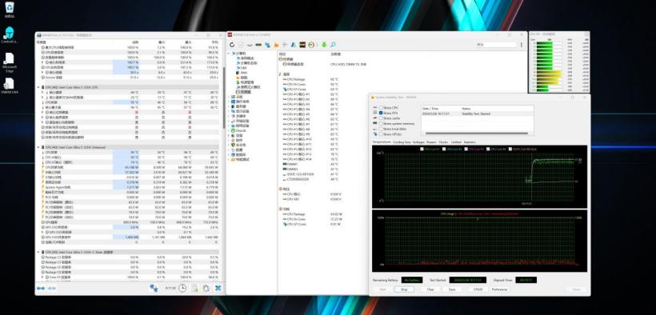Toggle the second CPU Core legend checkbox on graph
Image resolution: width=656 pixels, height=315 pixels.
444,149
